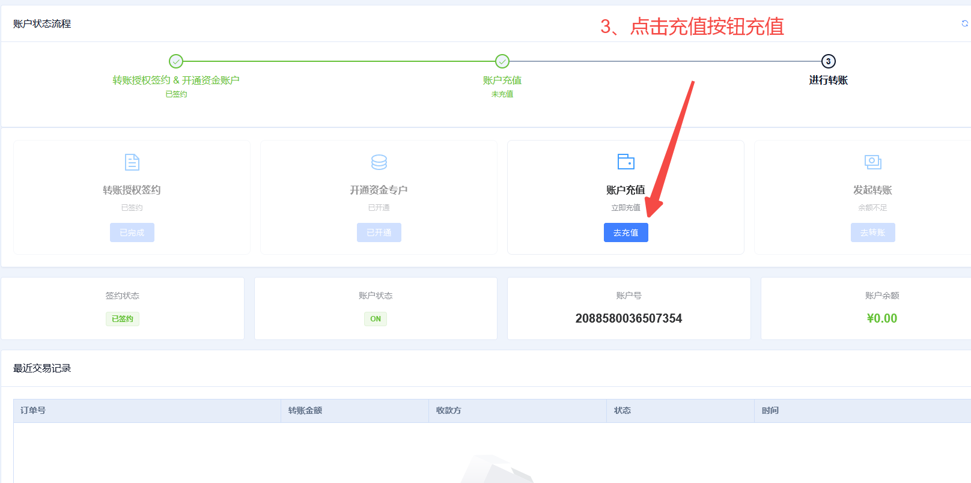Select the account number 2088580036507354
This screenshot has height=483, width=971.
pyautogui.click(x=629, y=318)
